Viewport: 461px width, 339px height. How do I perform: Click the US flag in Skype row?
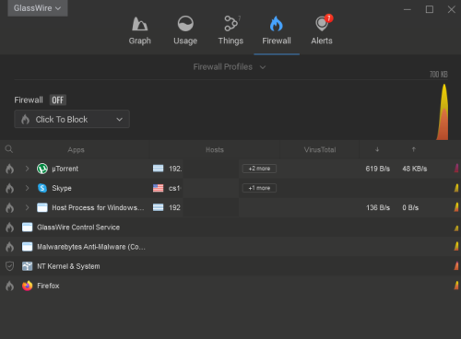click(159, 188)
